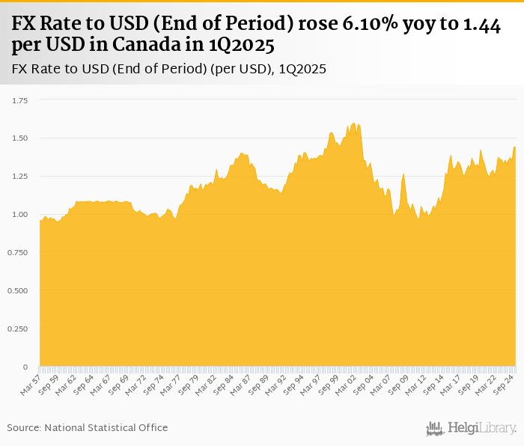Click the 0.250 y-axis value label
The height and width of the screenshot is (446, 524).
18,329
